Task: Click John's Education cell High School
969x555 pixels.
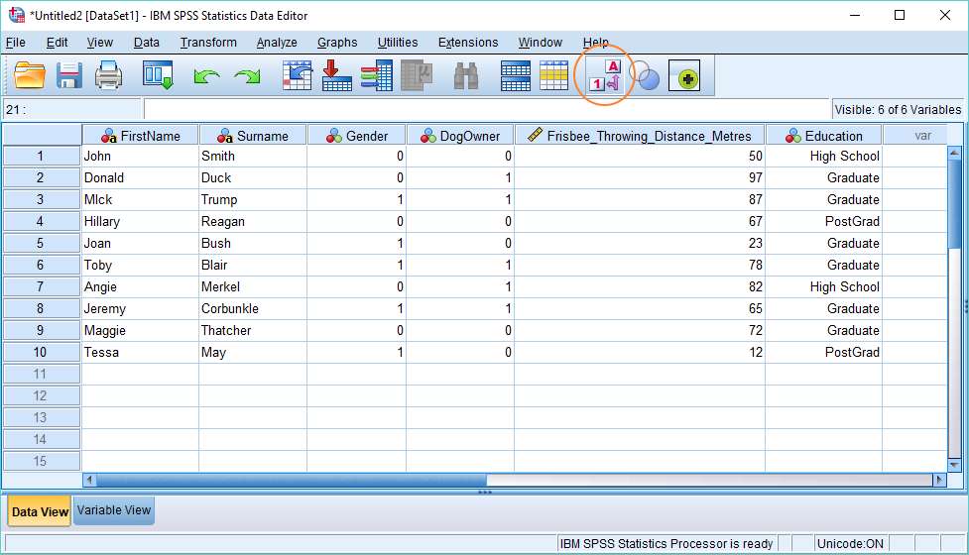Action: pos(824,157)
